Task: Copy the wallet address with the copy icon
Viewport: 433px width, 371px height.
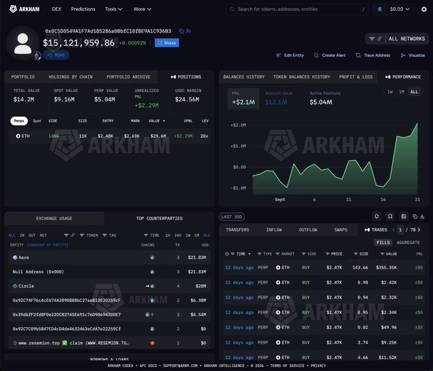Action: [x=181, y=31]
